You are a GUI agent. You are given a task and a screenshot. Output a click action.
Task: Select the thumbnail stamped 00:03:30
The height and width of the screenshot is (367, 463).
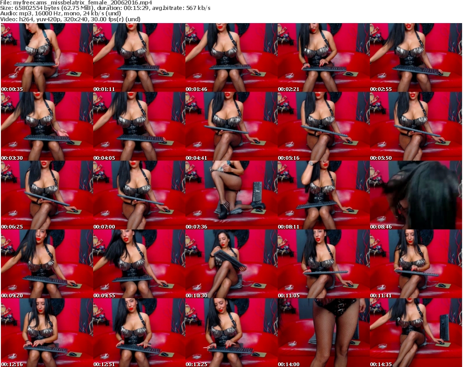(47, 126)
